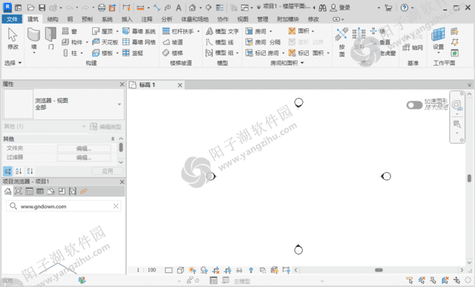
Task: Select the 修改 (Modify) arrow tool
Action: [13, 38]
